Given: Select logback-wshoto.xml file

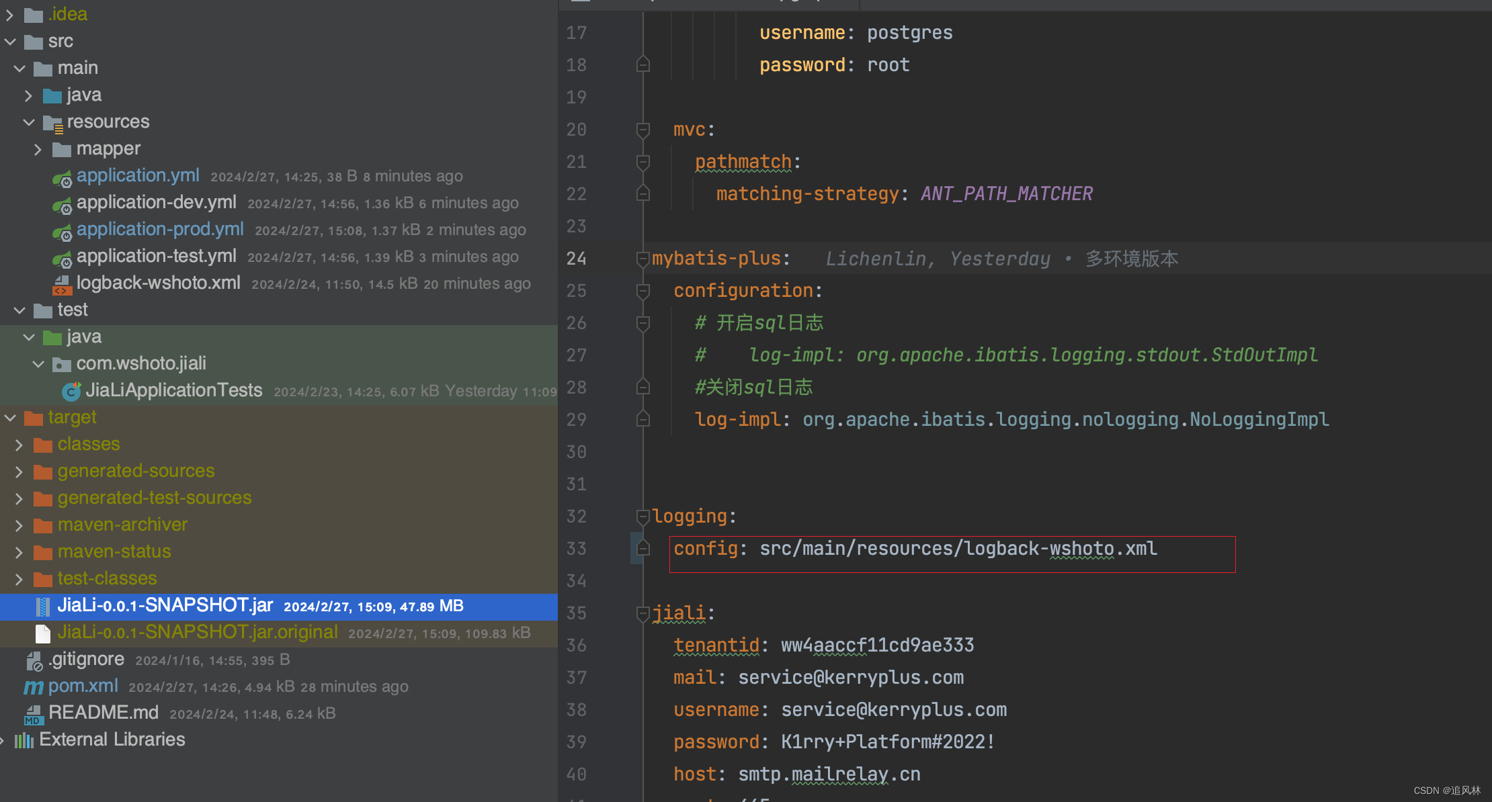Looking at the screenshot, I should tap(159, 283).
